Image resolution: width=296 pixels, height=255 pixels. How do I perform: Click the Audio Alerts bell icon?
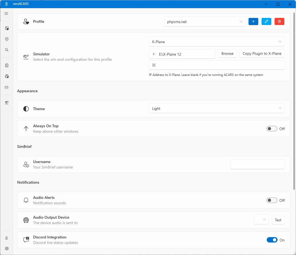point(26,200)
